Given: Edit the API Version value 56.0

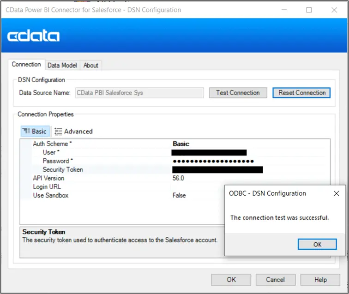Looking at the screenshot, I should [x=178, y=178].
